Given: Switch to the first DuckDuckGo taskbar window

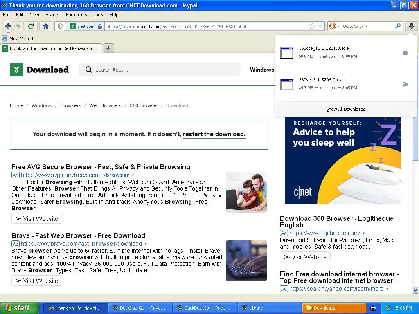Looking at the screenshot, I should tap(140, 308).
